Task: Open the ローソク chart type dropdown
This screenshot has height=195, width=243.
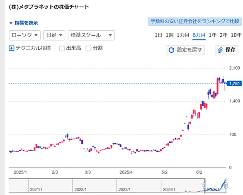Action: point(24,35)
